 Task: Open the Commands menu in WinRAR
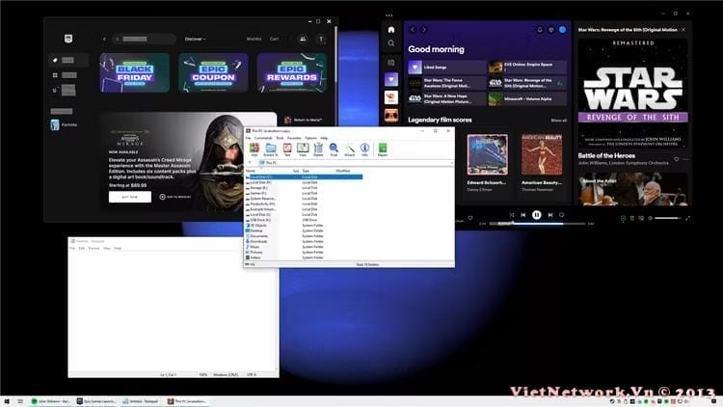click(262, 138)
